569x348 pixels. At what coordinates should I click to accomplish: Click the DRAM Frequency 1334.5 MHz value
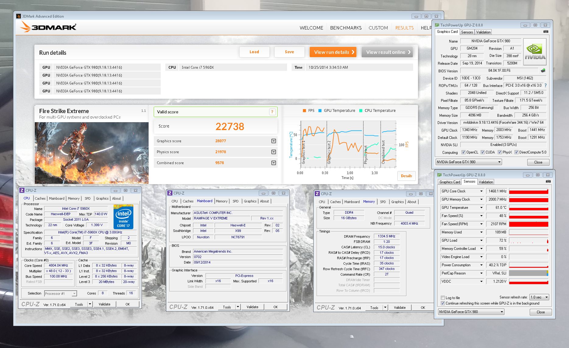tap(387, 236)
